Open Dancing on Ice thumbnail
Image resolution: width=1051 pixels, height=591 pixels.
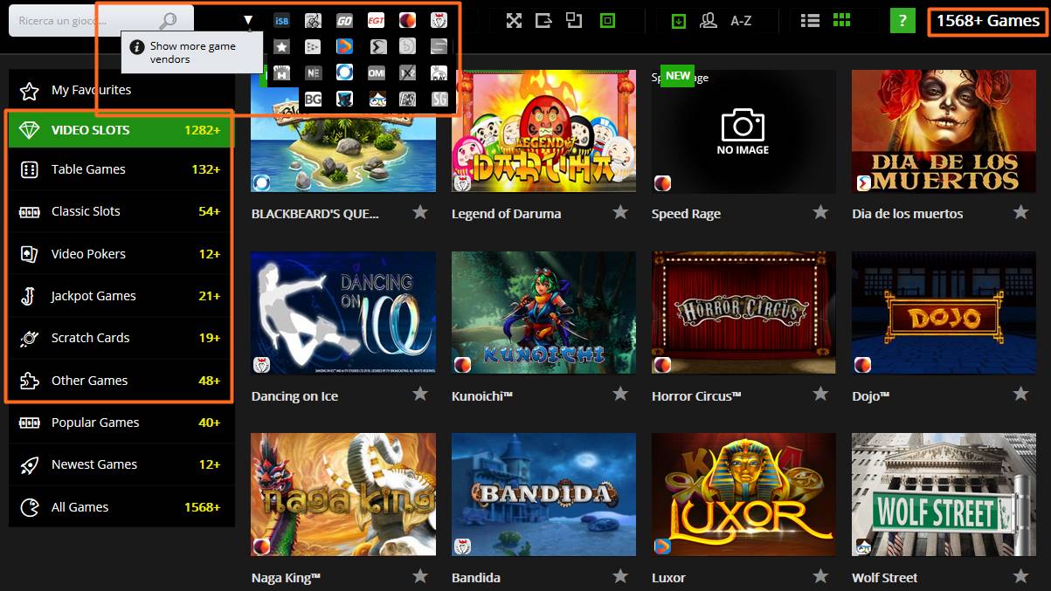(343, 313)
